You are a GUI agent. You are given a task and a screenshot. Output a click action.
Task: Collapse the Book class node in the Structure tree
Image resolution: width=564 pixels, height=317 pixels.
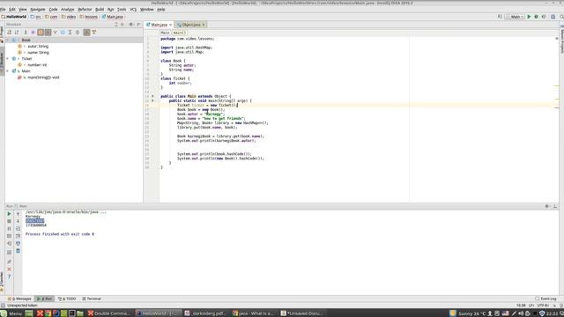[x=8, y=40]
